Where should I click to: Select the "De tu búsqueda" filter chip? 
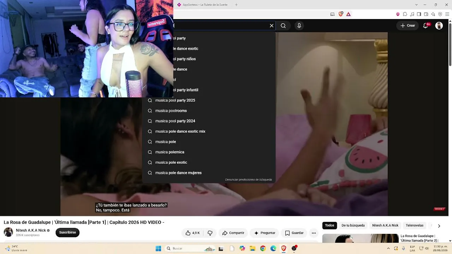[x=353, y=225]
